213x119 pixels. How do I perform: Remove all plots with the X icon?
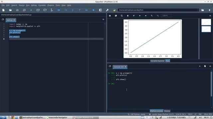(x=134, y=16)
